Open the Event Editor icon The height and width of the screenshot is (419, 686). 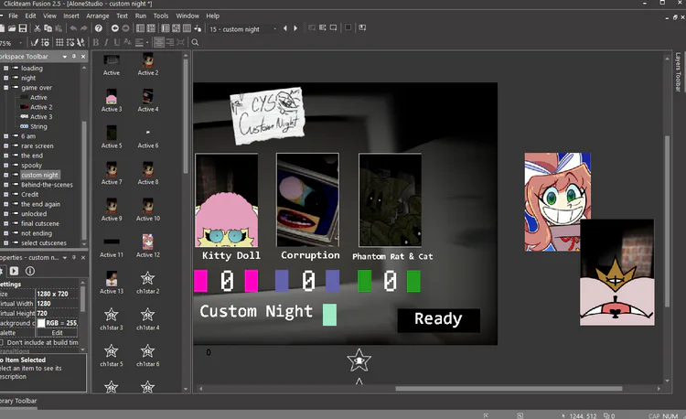pos(176,28)
